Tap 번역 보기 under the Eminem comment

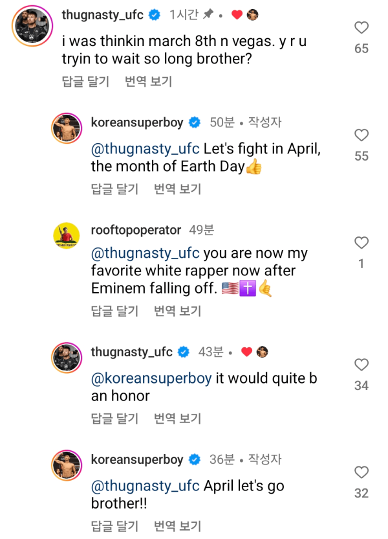[x=177, y=311]
